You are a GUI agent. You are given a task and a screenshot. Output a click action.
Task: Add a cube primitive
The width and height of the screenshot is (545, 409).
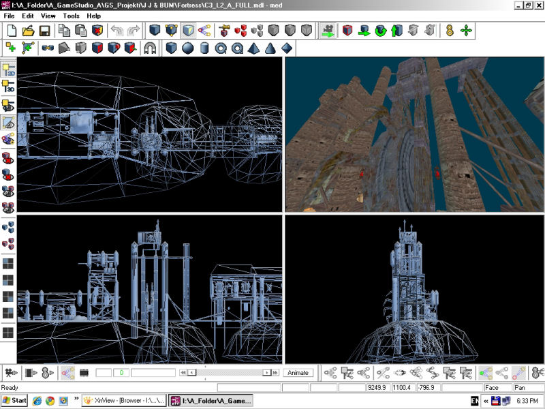[171, 48]
